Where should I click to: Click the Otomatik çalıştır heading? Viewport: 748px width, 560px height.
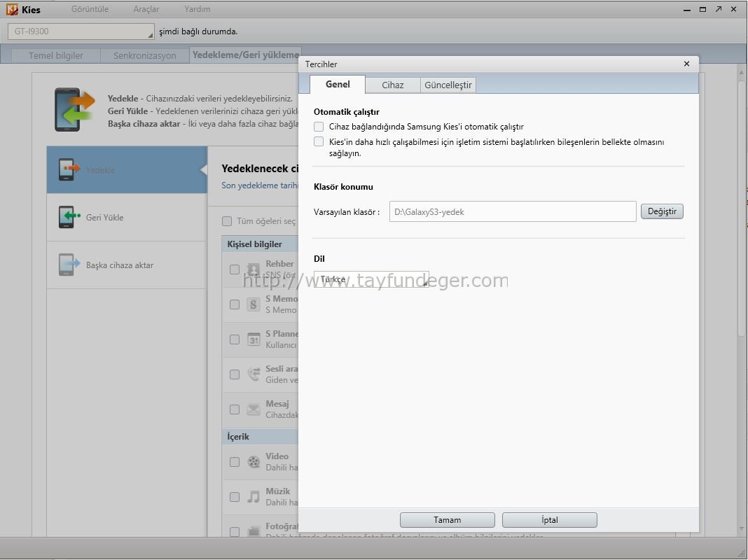(346, 112)
